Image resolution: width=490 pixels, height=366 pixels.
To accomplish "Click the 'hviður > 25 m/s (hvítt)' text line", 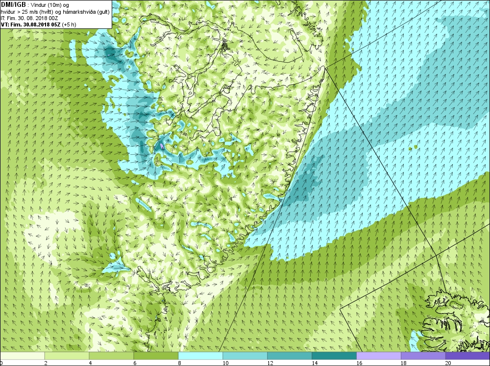I will tap(27, 12).
